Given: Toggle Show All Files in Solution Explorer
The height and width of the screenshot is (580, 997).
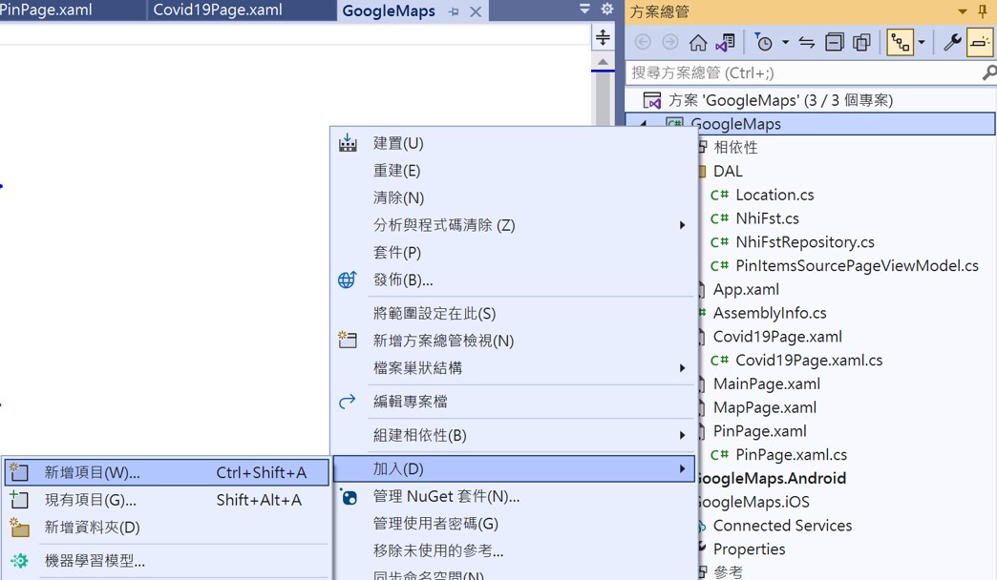Looking at the screenshot, I should pyautogui.click(x=861, y=43).
